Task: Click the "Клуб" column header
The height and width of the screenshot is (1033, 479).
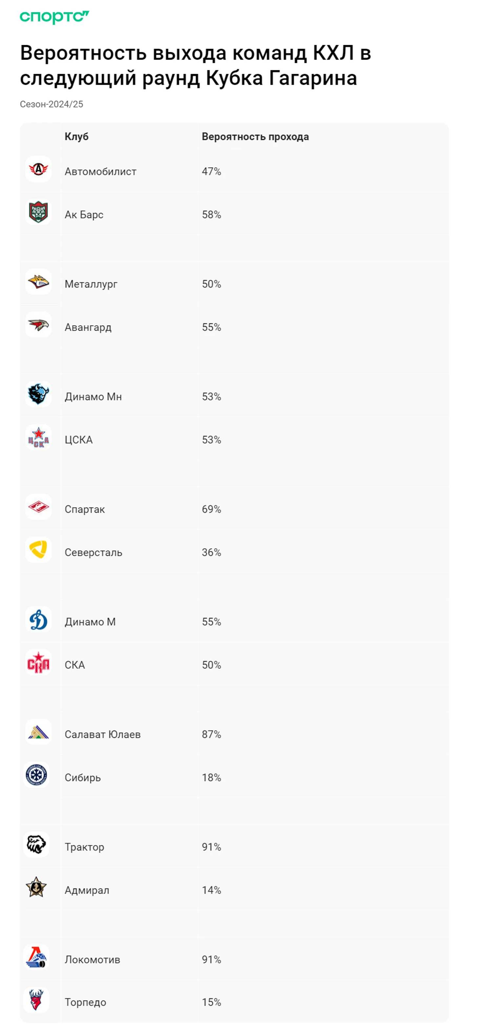Action: pos(77,137)
